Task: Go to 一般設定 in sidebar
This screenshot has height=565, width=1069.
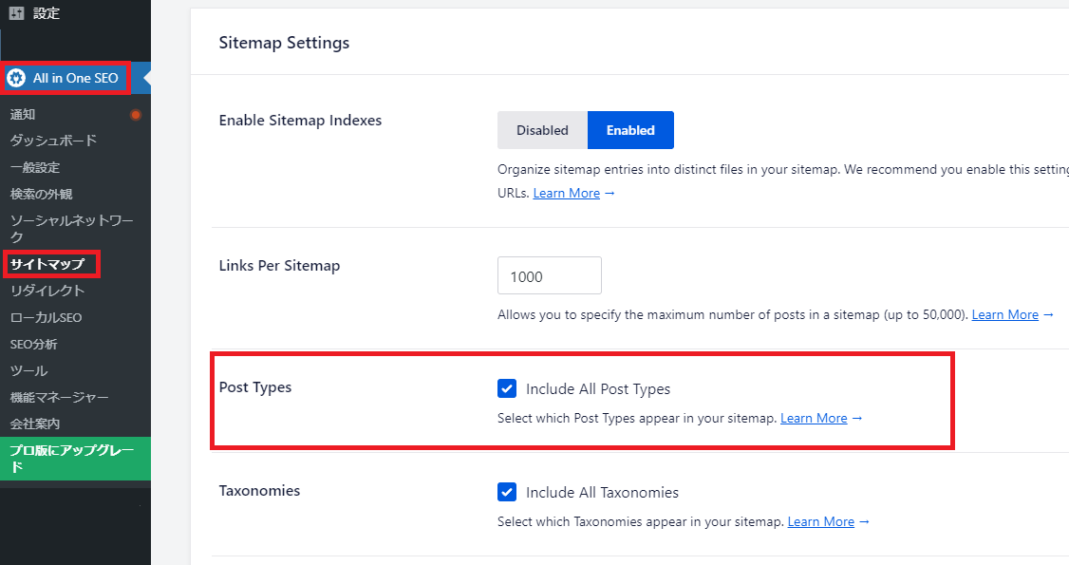Action: 35,167
